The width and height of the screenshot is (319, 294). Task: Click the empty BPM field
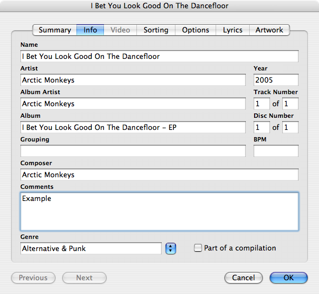276,151
